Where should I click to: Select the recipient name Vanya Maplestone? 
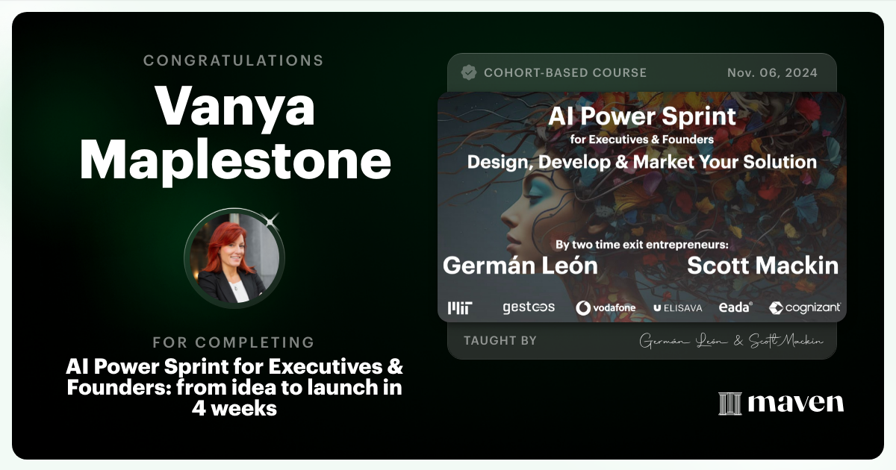click(235, 134)
